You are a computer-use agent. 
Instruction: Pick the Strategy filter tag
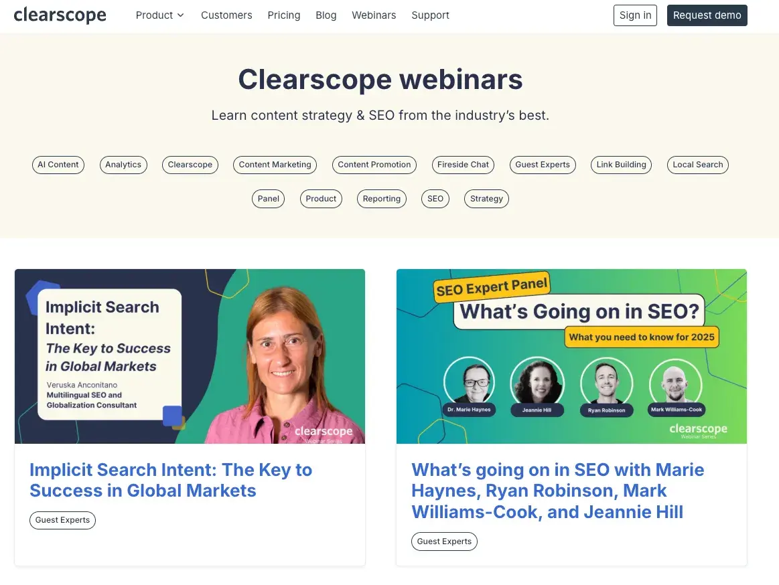coord(486,199)
